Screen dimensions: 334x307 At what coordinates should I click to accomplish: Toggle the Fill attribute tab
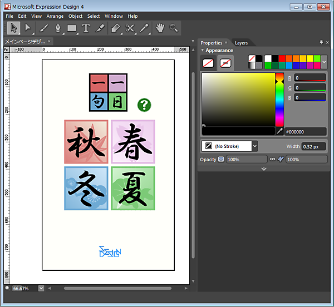[x=209, y=63]
